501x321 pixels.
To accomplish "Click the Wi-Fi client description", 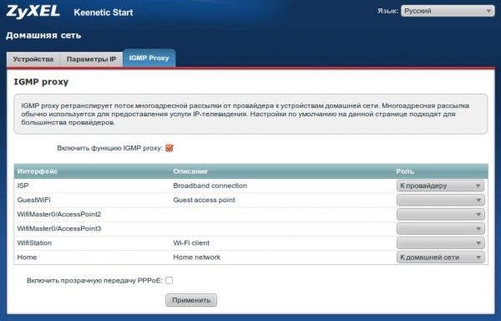I will point(191,243).
